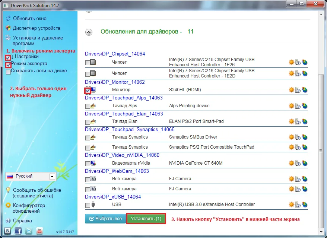Click the scrollbar up arrow
The image size is (327, 238).
point(321,14)
